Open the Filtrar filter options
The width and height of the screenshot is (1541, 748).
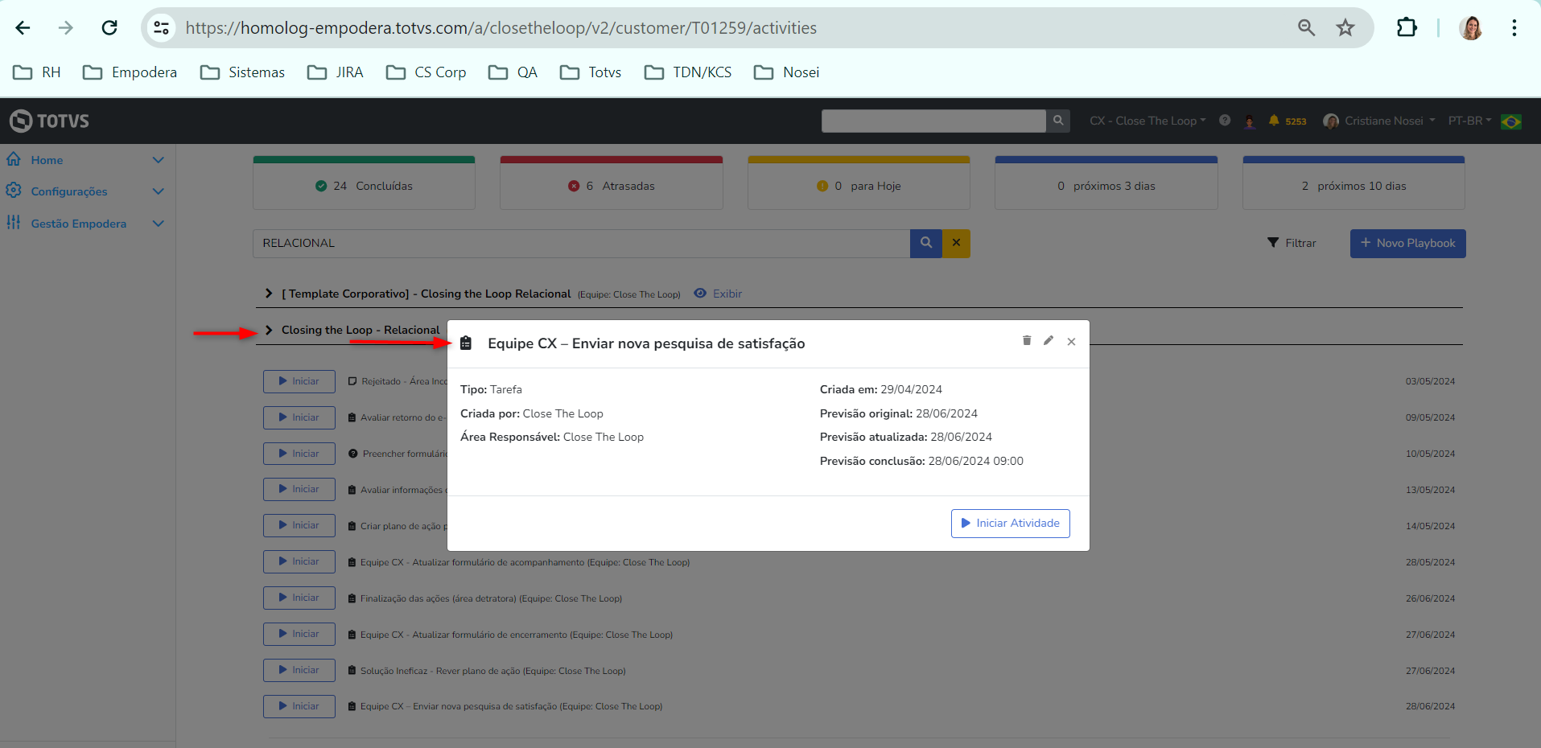point(1292,243)
